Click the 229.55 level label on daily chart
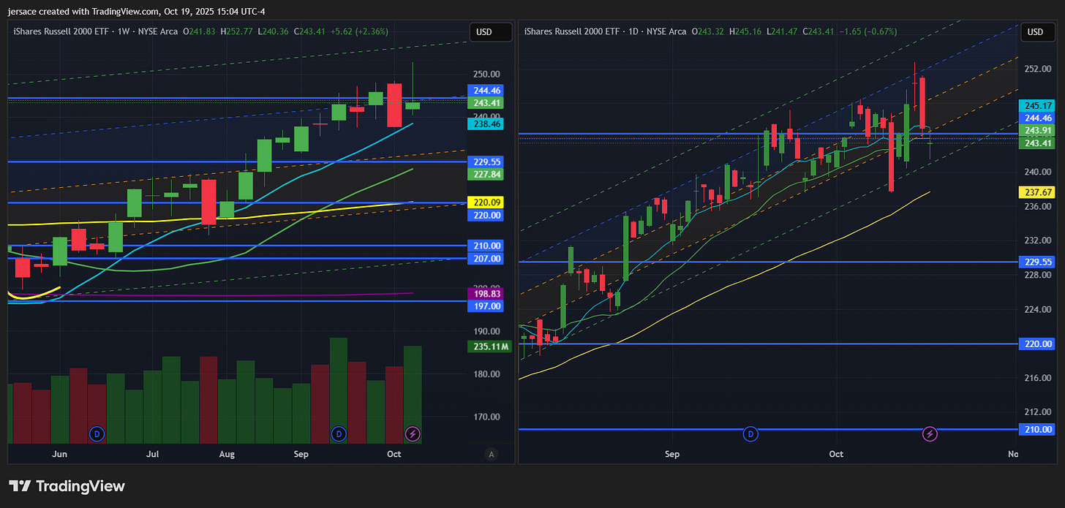This screenshot has height=508, width=1065. tap(1039, 261)
